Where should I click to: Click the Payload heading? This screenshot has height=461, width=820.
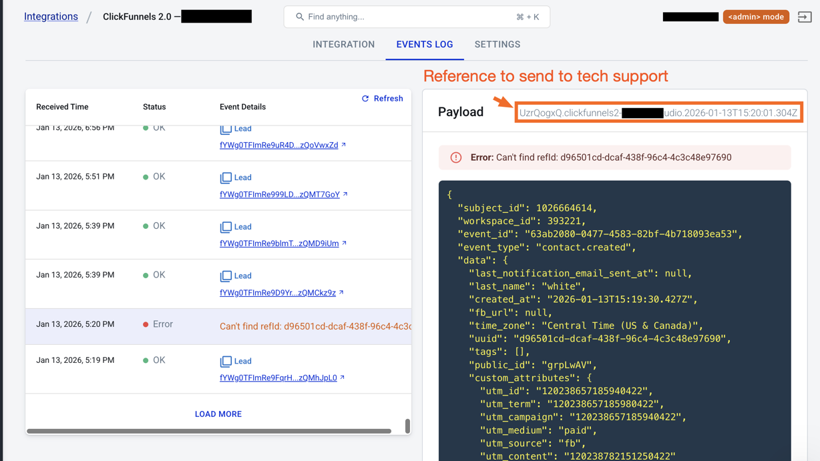461,112
